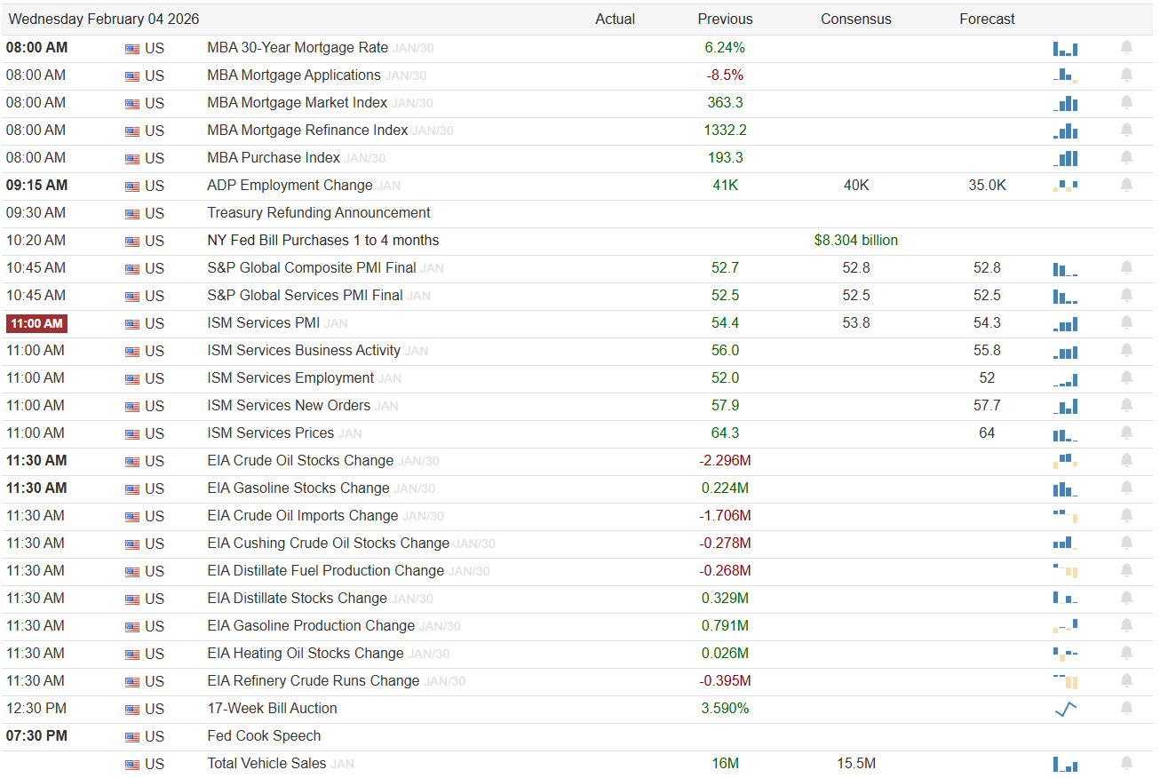Open mini chart for EIA Distillate Fuel Production Change

tap(1065, 571)
